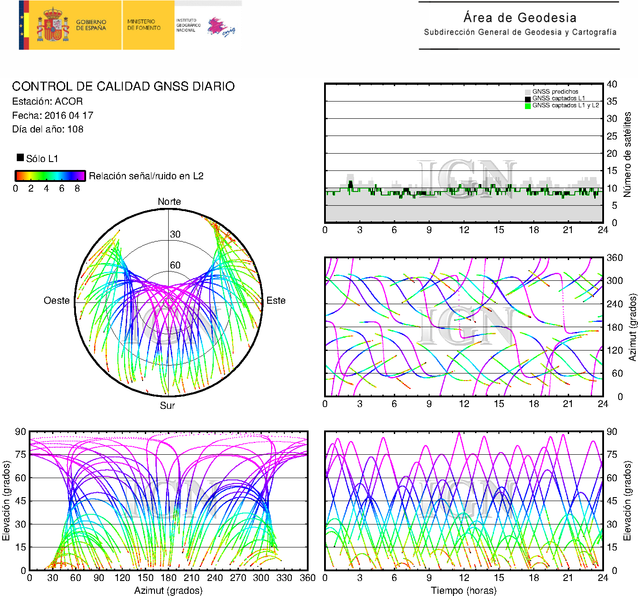Image resolution: width=638 pixels, height=596 pixels.
Task: Click the signal-to-noise L2 rainbow color bar
Action: tap(50, 176)
